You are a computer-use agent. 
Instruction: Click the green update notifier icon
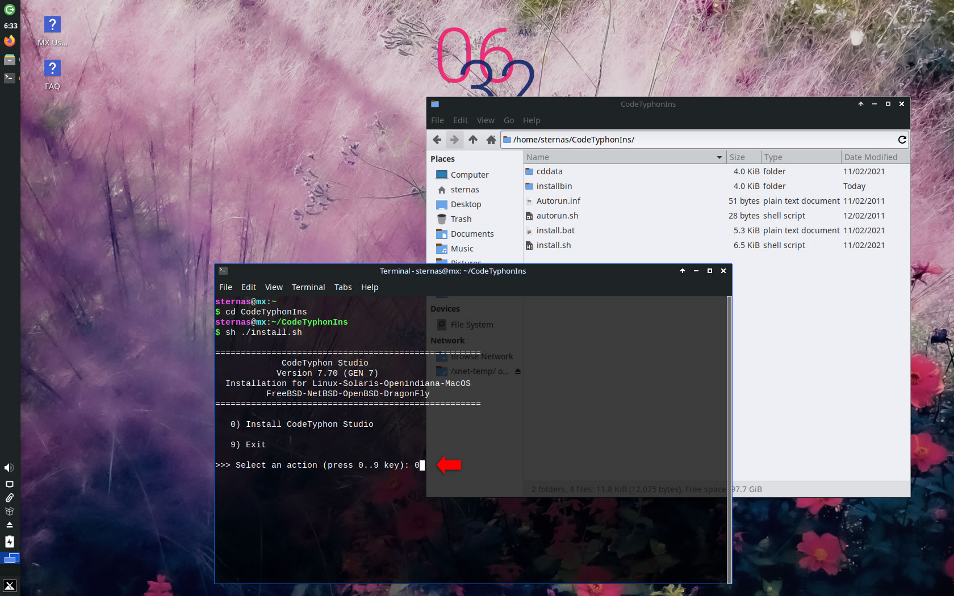[10, 10]
